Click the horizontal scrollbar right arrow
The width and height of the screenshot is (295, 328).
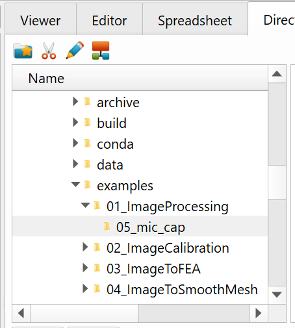259,313
